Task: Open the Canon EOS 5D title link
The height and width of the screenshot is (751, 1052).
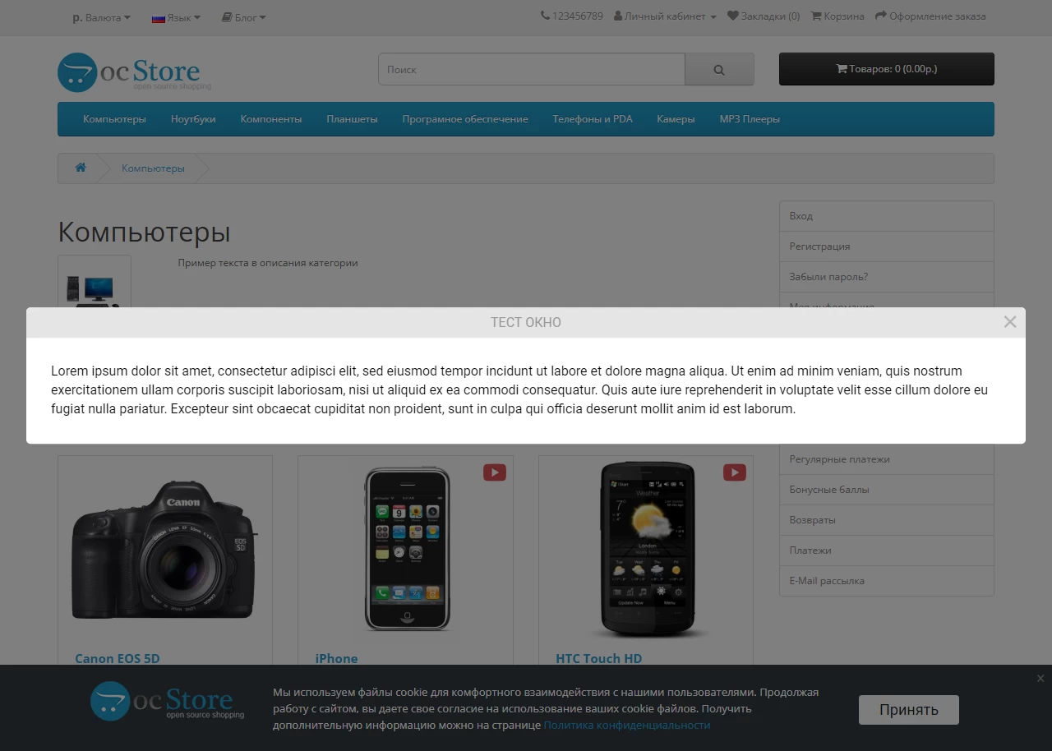Action: pos(118,658)
